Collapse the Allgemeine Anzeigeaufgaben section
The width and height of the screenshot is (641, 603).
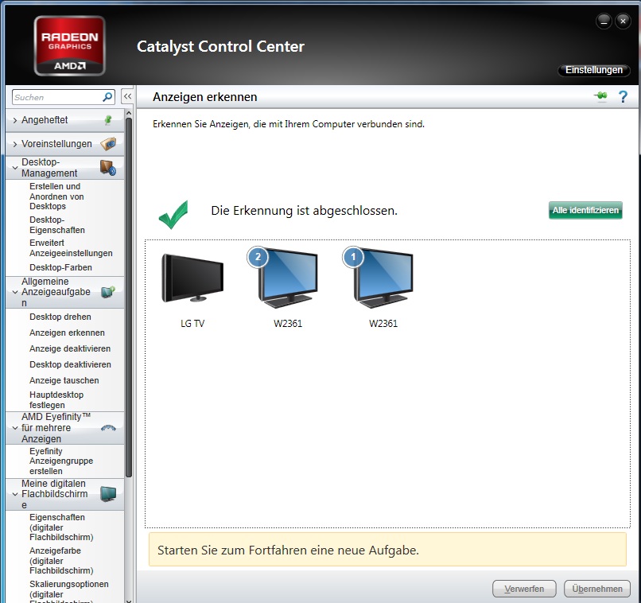15,292
